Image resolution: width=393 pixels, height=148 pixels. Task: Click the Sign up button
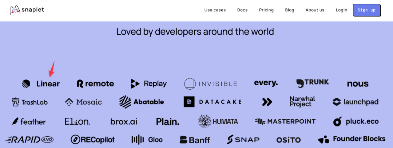click(366, 10)
